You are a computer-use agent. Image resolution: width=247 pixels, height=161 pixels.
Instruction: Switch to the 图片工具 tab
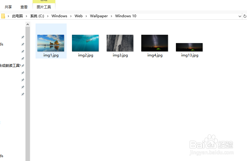pos(44,7)
